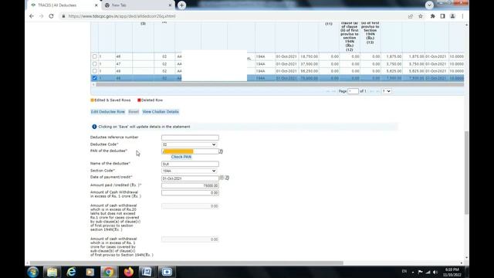494x278 pixels.
Task: Click the page's vertical scrollbar thumb
Action: pos(466,172)
